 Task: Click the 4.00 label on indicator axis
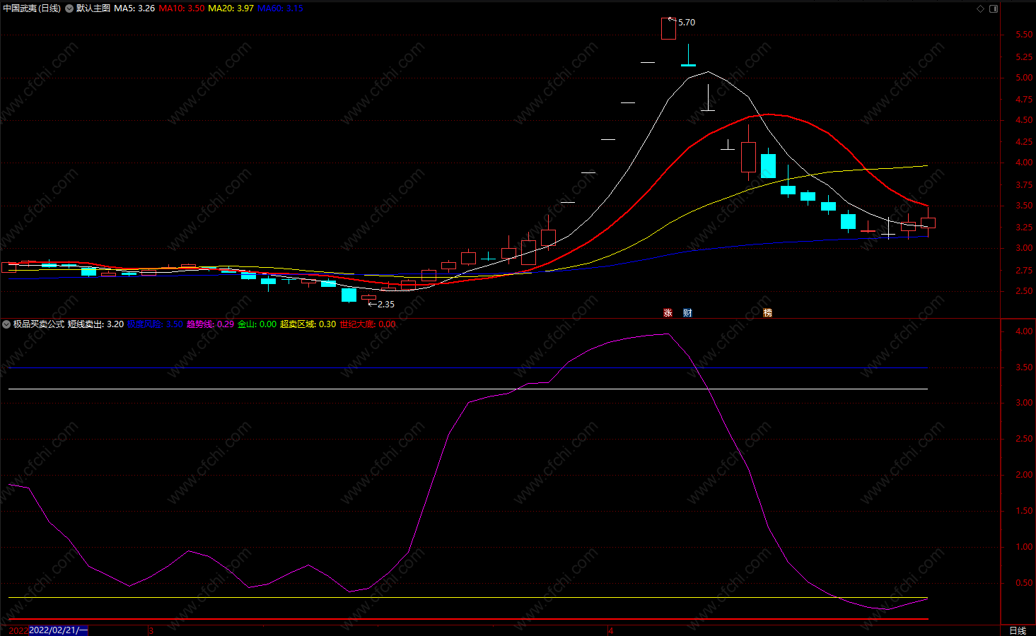(1024, 331)
